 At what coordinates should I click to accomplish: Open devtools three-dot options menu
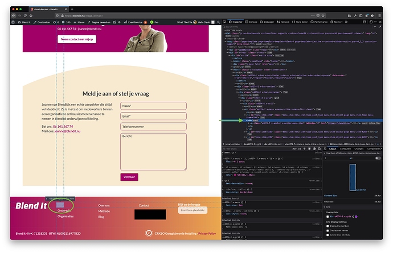[375, 22]
